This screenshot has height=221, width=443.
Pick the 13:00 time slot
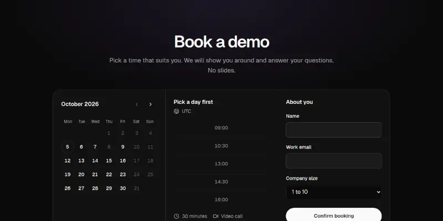pyautogui.click(x=221, y=164)
